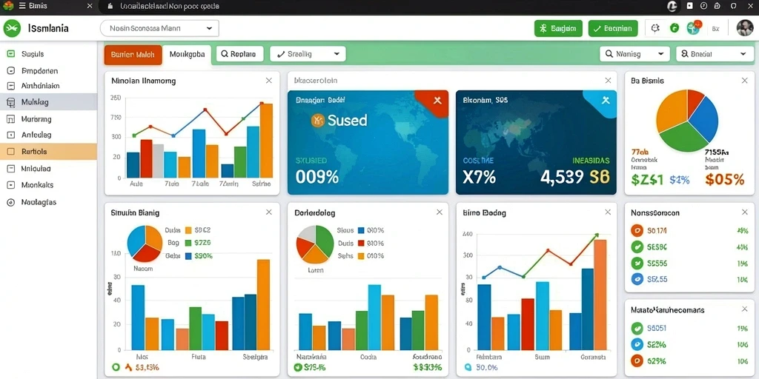759x379 pixels.
Task: Close the Dorlerdolog panel
Action: pyautogui.click(x=439, y=212)
